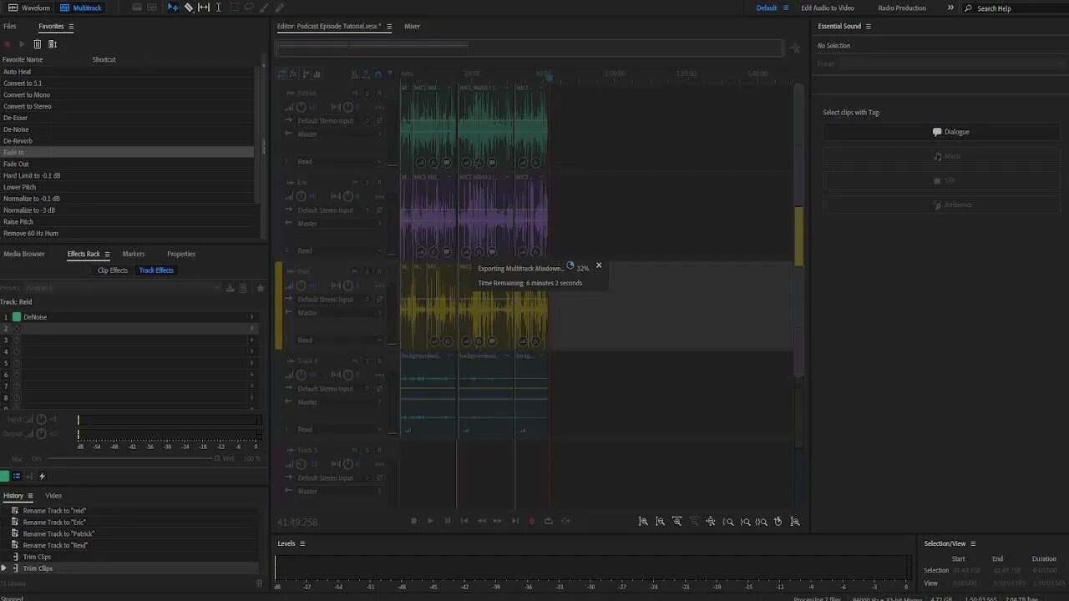Screen dimensions: 1069x601
Task: Select the Clip Effects button
Action: click(113, 270)
